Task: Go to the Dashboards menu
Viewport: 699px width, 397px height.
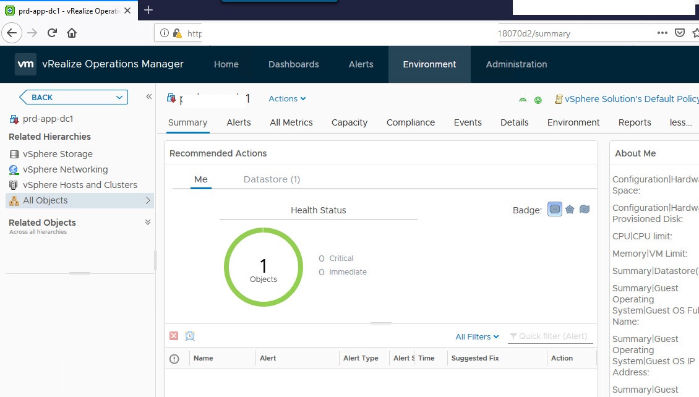Action: pyautogui.click(x=293, y=64)
